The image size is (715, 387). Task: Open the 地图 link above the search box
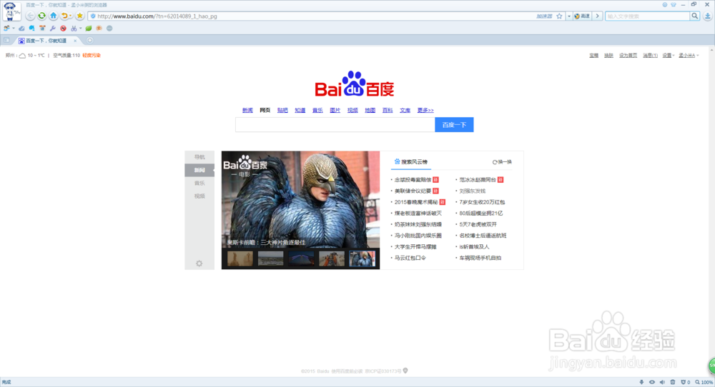(370, 110)
